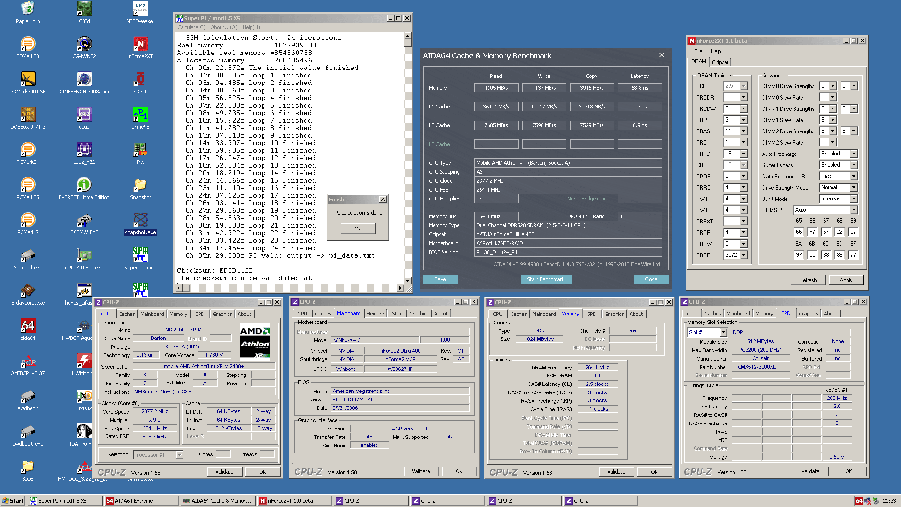Click Apply in nForce2XT
This screenshot has height=507, width=901.
pos(846,280)
